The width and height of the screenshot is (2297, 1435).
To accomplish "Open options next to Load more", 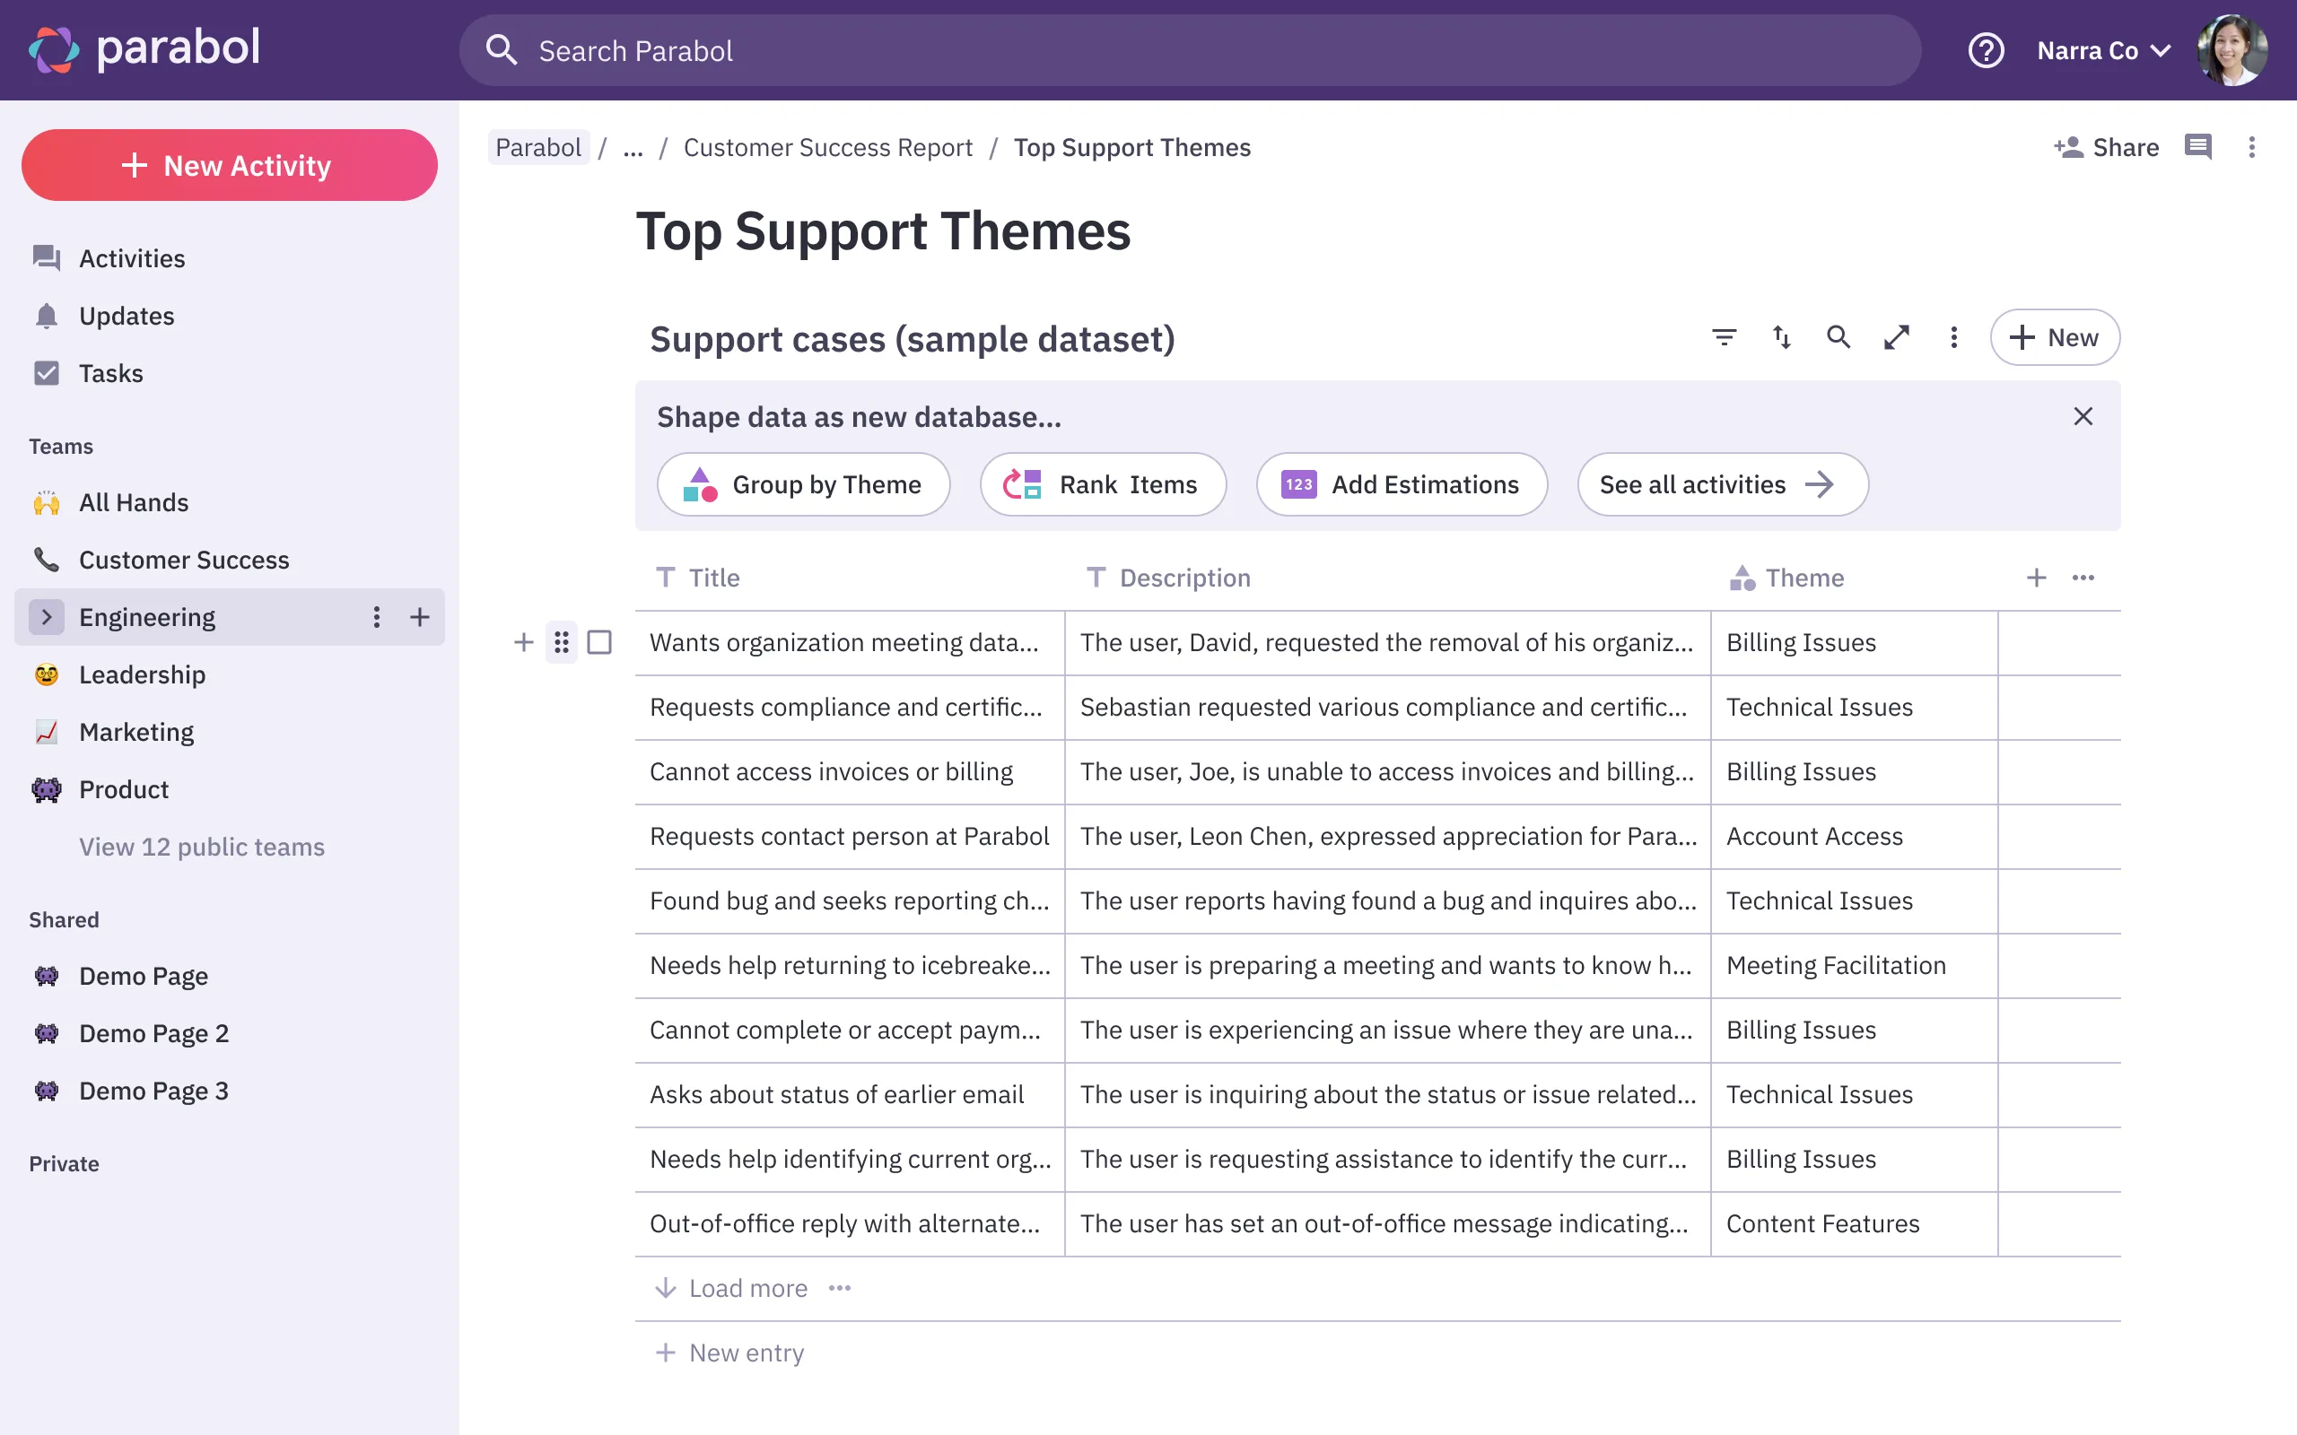I will pyautogui.click(x=839, y=1288).
